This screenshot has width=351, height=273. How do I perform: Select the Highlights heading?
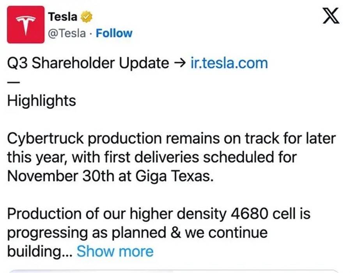(x=41, y=101)
